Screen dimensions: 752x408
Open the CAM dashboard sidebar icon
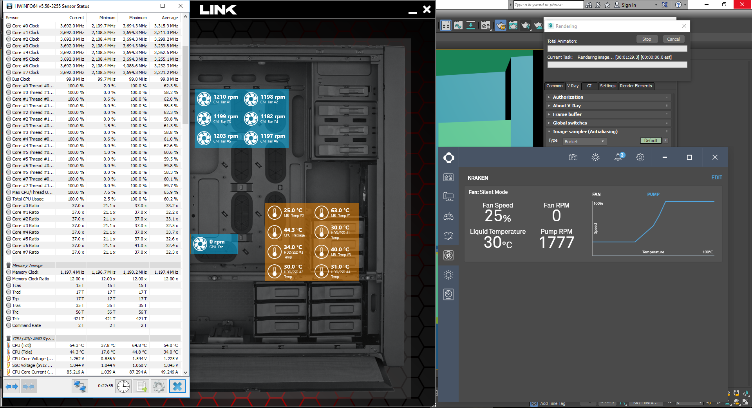(x=448, y=177)
